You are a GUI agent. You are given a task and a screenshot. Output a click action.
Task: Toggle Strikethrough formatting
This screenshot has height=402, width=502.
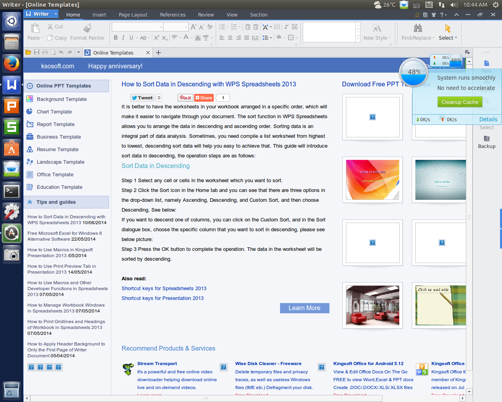pyautogui.click(x=143, y=38)
